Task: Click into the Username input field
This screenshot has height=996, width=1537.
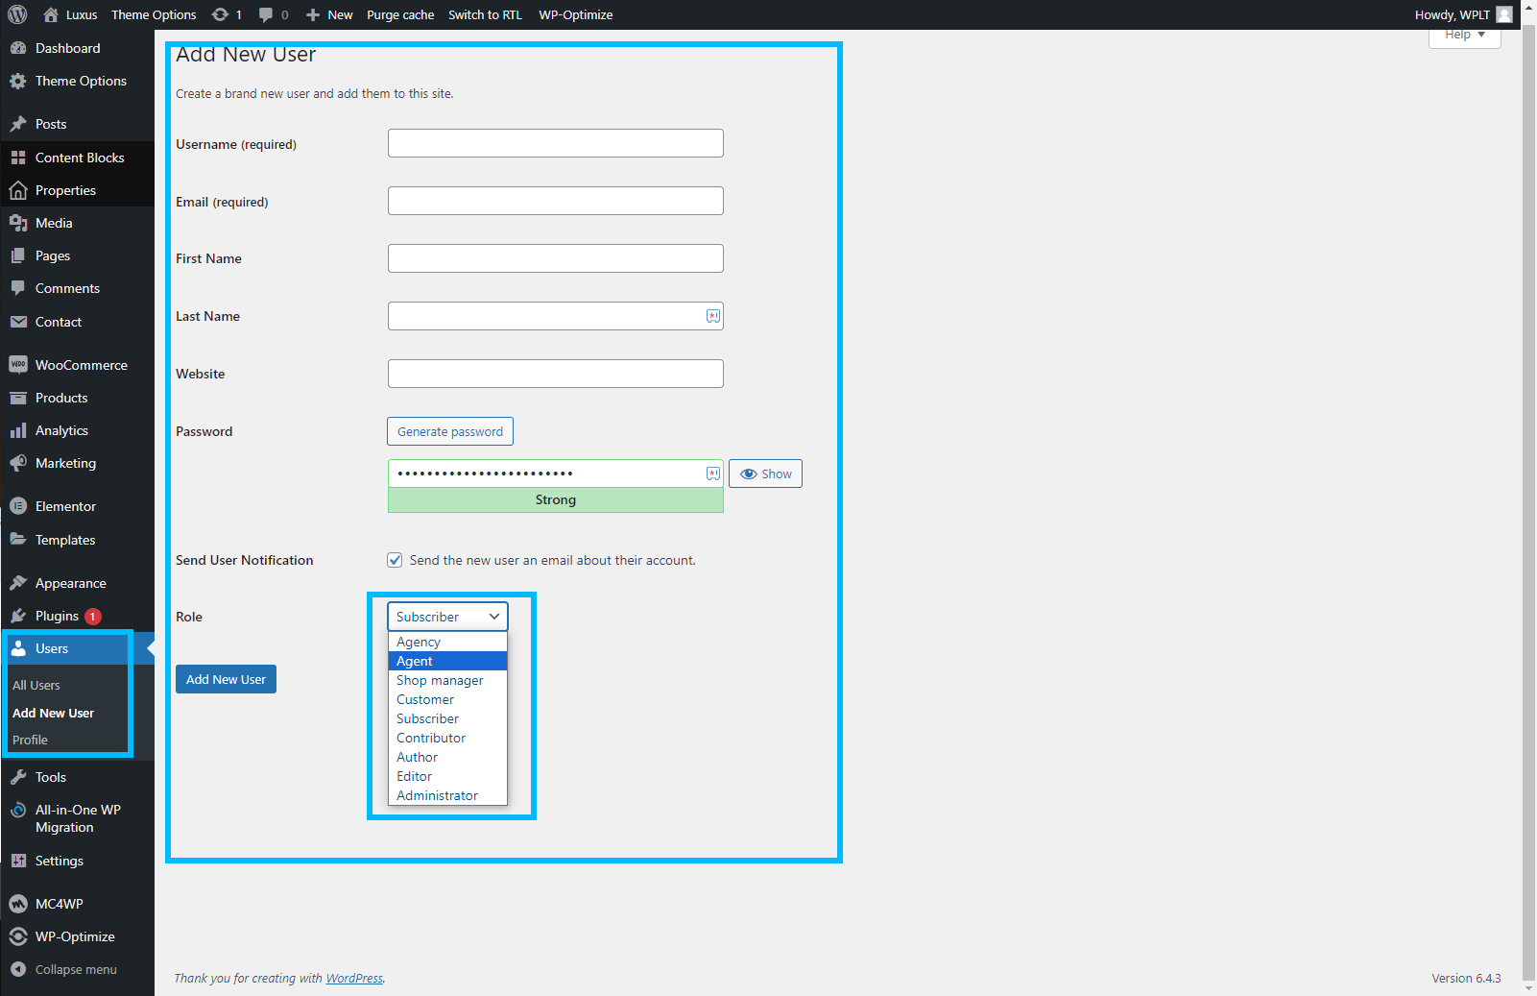Action: coord(555,143)
